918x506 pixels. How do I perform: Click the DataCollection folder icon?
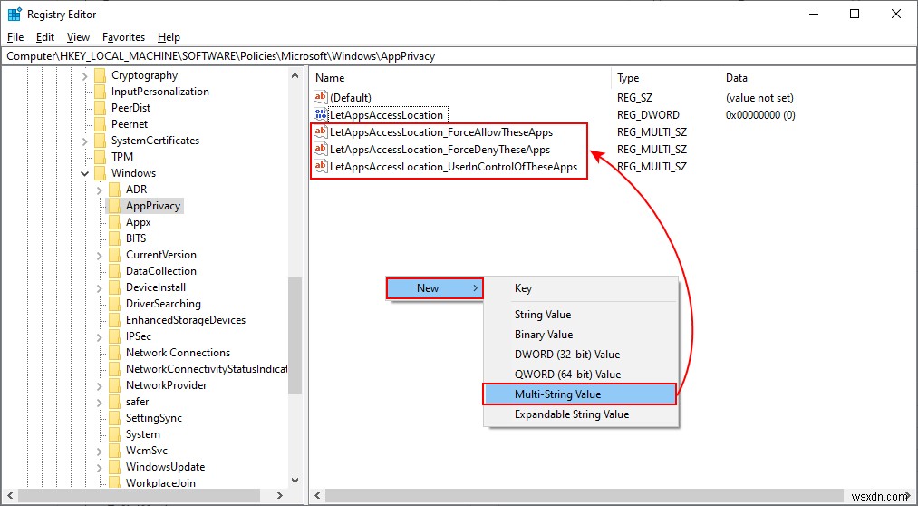115,271
